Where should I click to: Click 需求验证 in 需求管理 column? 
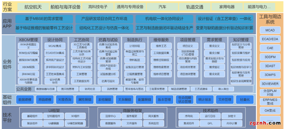[x=214, y=67]
